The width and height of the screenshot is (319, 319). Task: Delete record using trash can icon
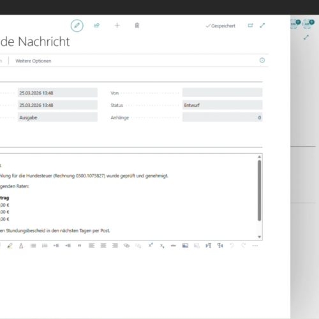tap(137, 26)
